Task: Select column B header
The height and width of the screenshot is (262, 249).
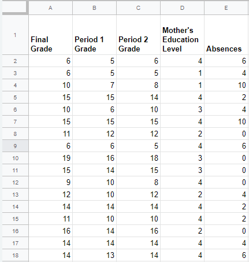Action: point(94,8)
